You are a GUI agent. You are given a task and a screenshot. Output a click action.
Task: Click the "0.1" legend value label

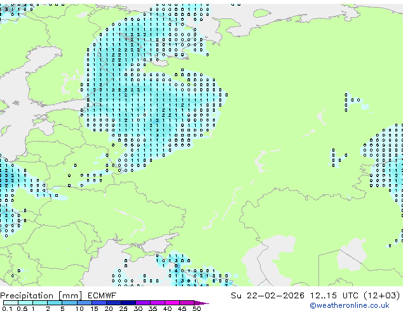tap(8, 308)
